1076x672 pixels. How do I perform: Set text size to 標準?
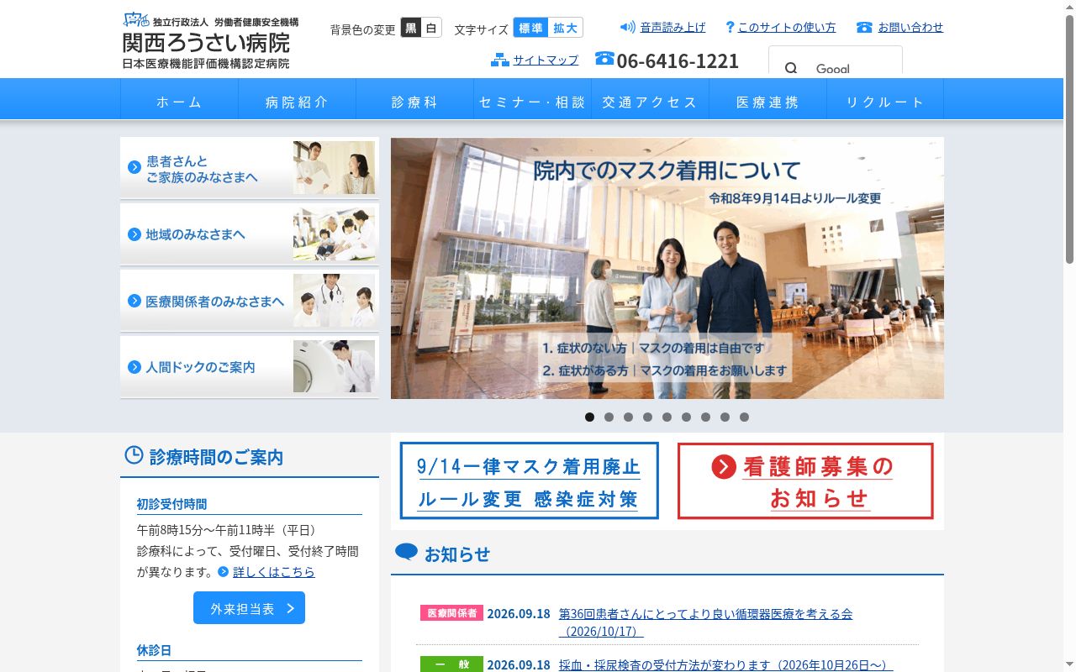click(531, 28)
